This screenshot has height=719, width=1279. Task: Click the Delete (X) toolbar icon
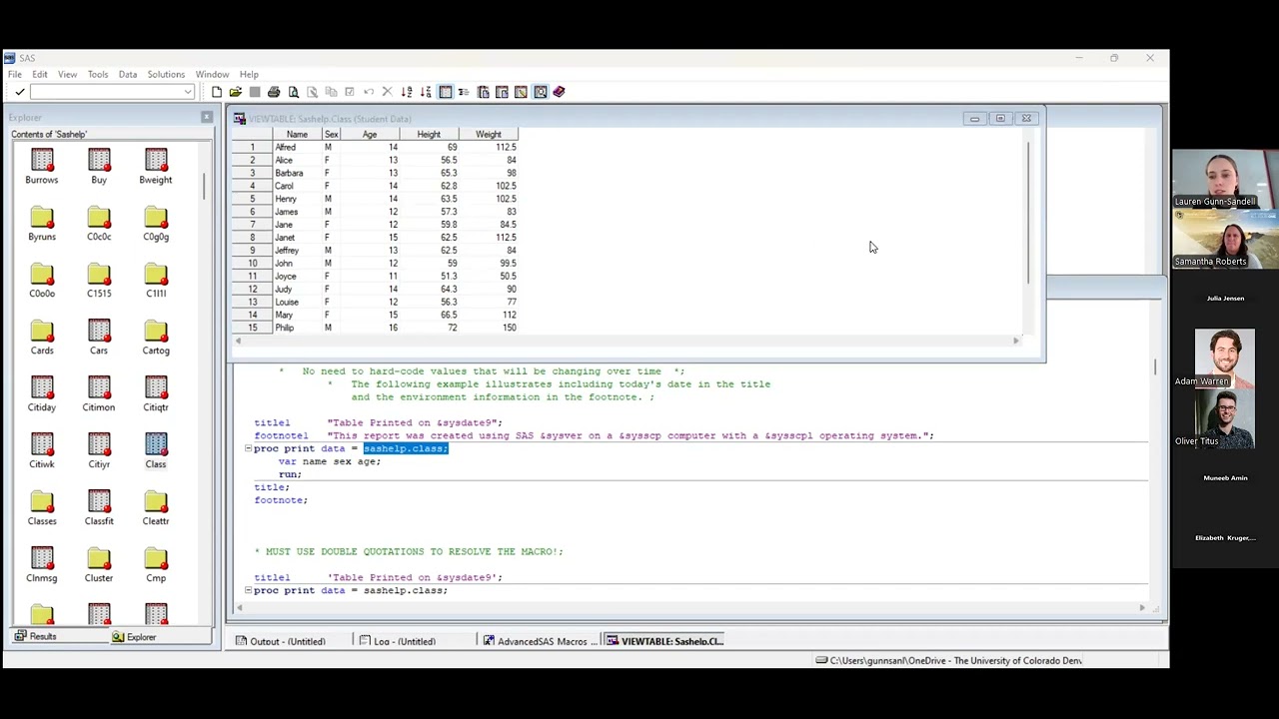[x=388, y=92]
